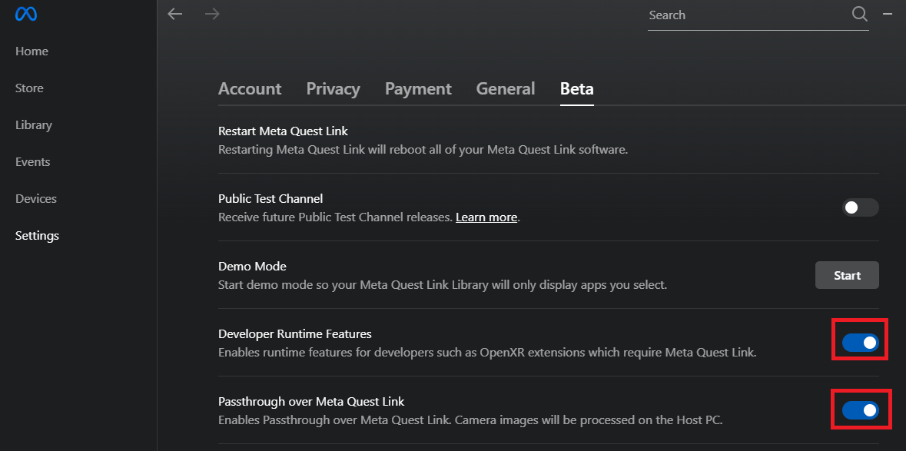The image size is (906, 451).
Task: Click the Demo Mode heading text
Action: point(252,267)
